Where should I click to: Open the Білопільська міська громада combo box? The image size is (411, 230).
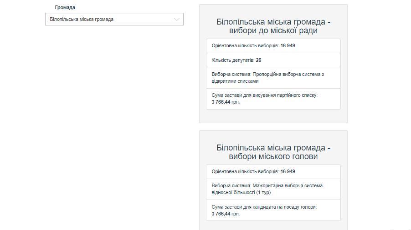click(x=114, y=19)
